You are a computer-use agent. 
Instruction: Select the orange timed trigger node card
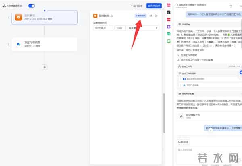tap(45, 17)
